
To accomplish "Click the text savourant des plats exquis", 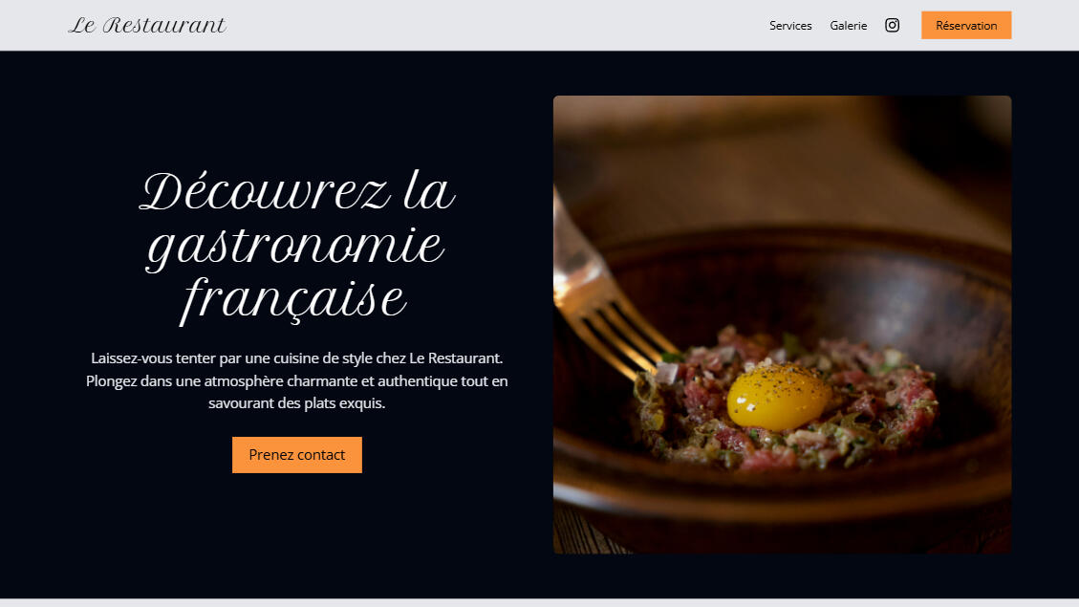I will pos(296,403).
